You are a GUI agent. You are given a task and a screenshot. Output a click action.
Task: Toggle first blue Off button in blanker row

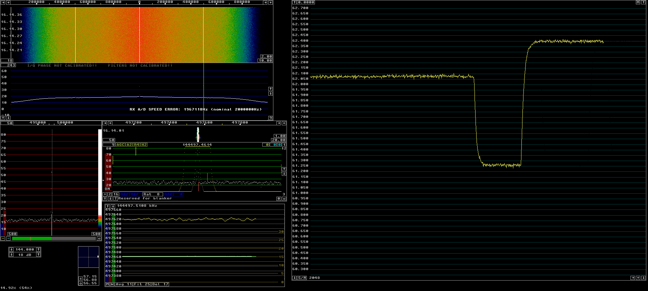point(125,194)
